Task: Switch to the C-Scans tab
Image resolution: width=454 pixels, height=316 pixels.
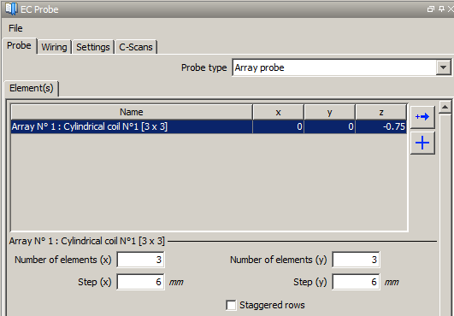Action: point(136,47)
